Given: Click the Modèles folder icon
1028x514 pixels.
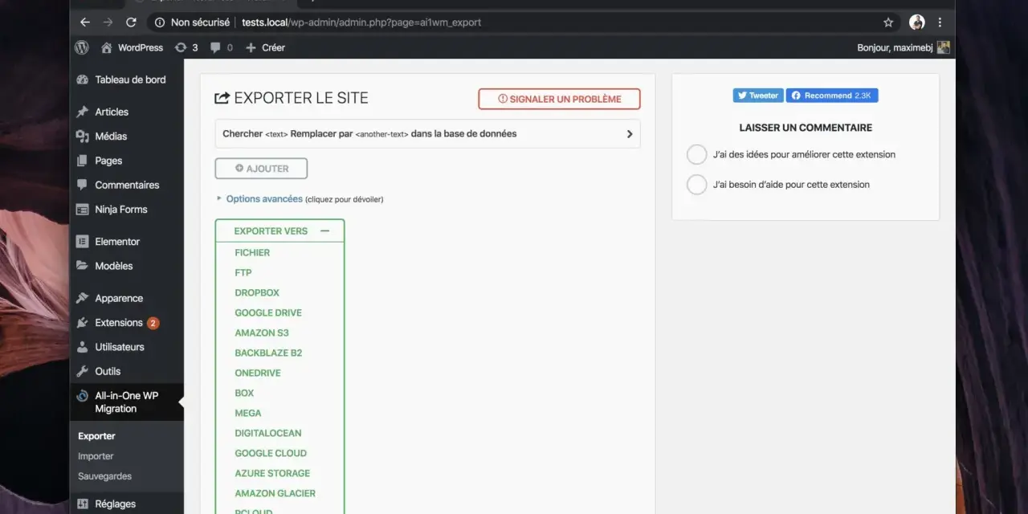Looking at the screenshot, I should pos(82,266).
